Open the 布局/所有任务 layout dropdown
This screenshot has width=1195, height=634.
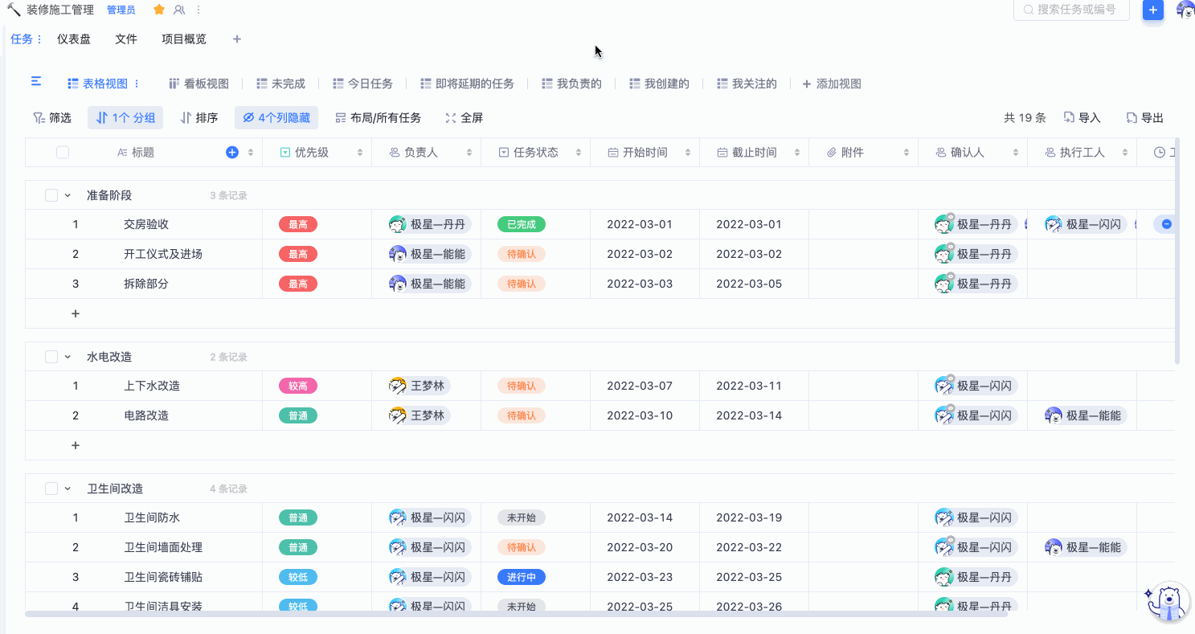point(379,118)
